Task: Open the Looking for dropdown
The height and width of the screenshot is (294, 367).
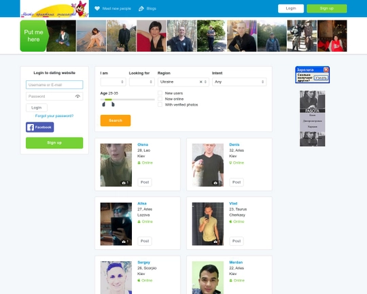Action: (x=142, y=82)
